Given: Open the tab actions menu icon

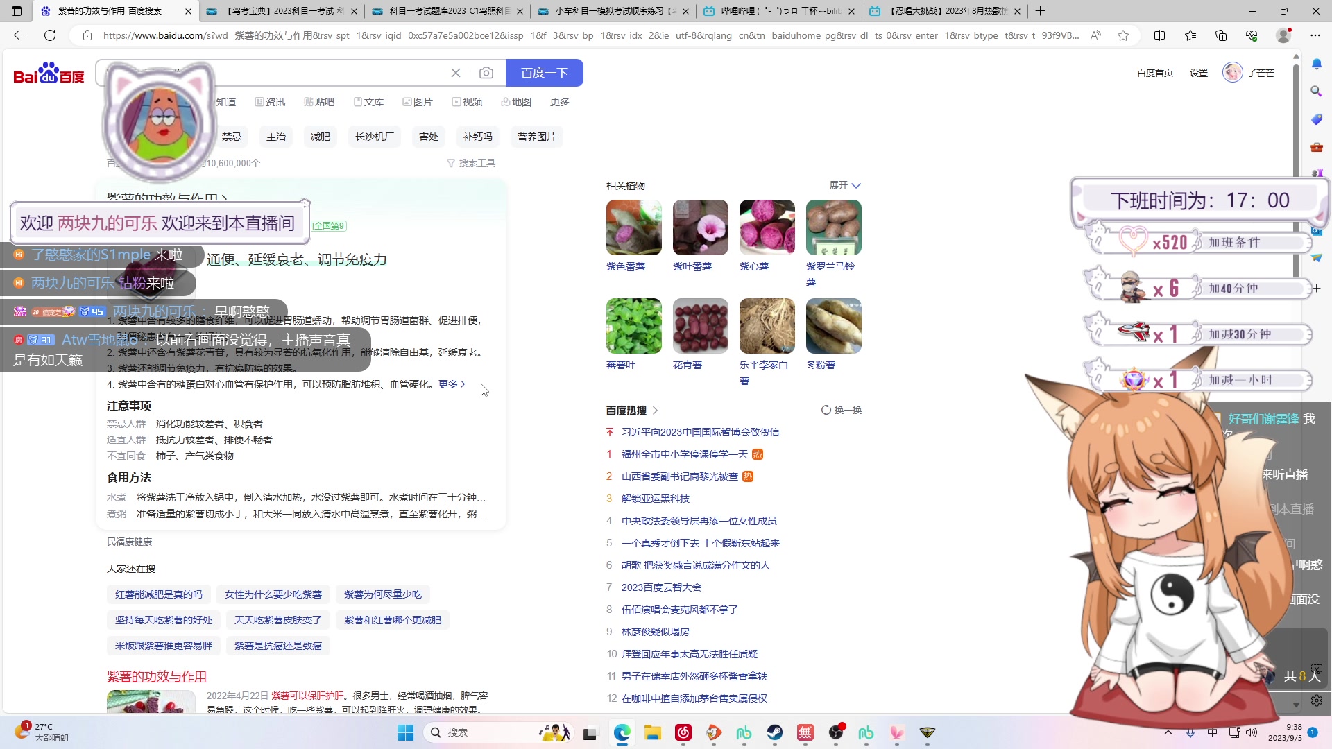Looking at the screenshot, I should pyautogui.click(x=17, y=11).
